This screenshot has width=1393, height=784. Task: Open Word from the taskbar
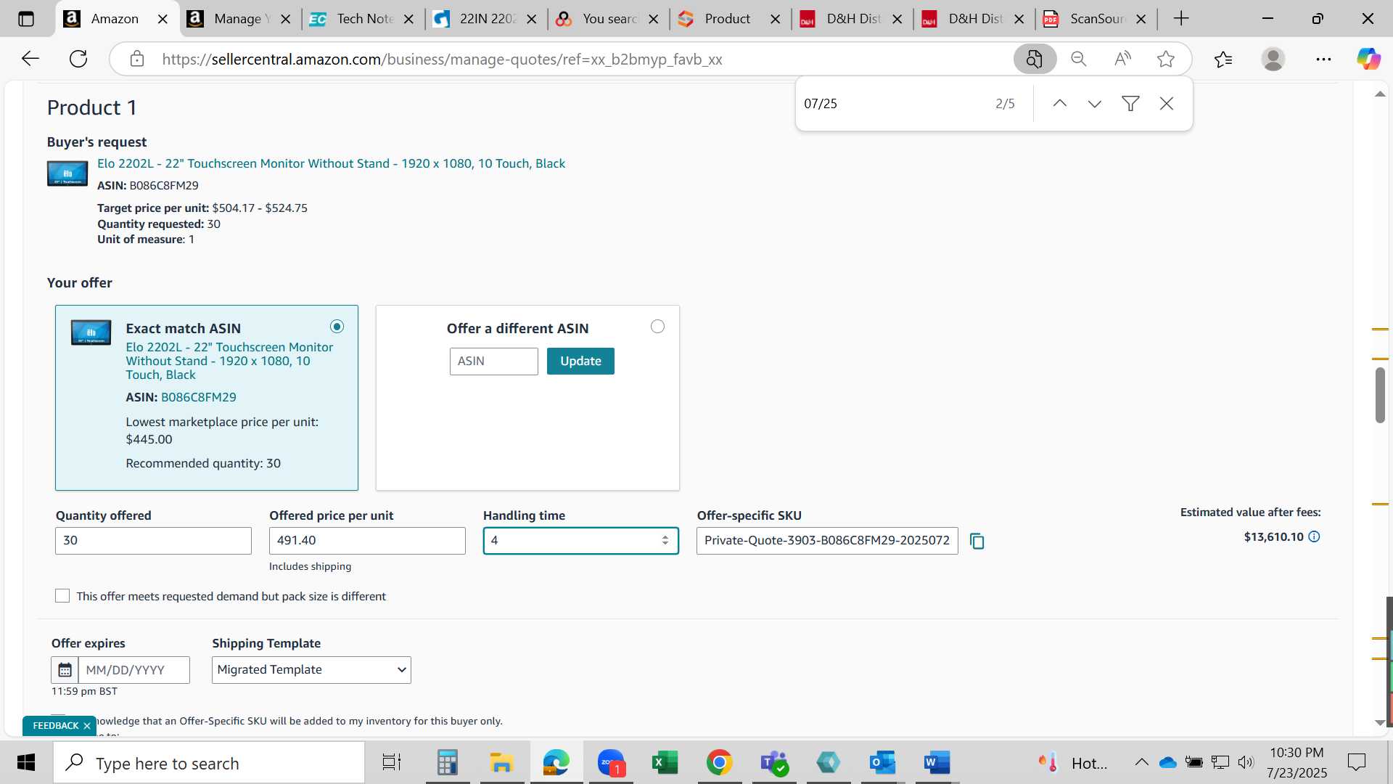(x=937, y=763)
